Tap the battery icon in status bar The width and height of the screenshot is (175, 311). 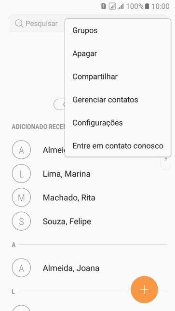147,6
